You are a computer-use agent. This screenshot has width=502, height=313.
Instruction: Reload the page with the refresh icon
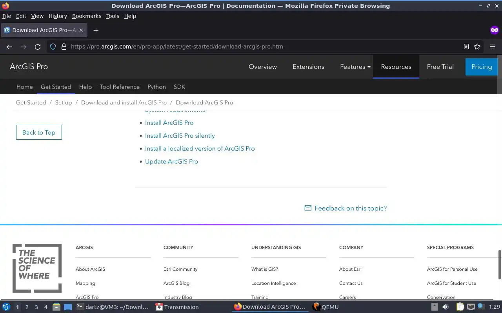tap(38, 47)
